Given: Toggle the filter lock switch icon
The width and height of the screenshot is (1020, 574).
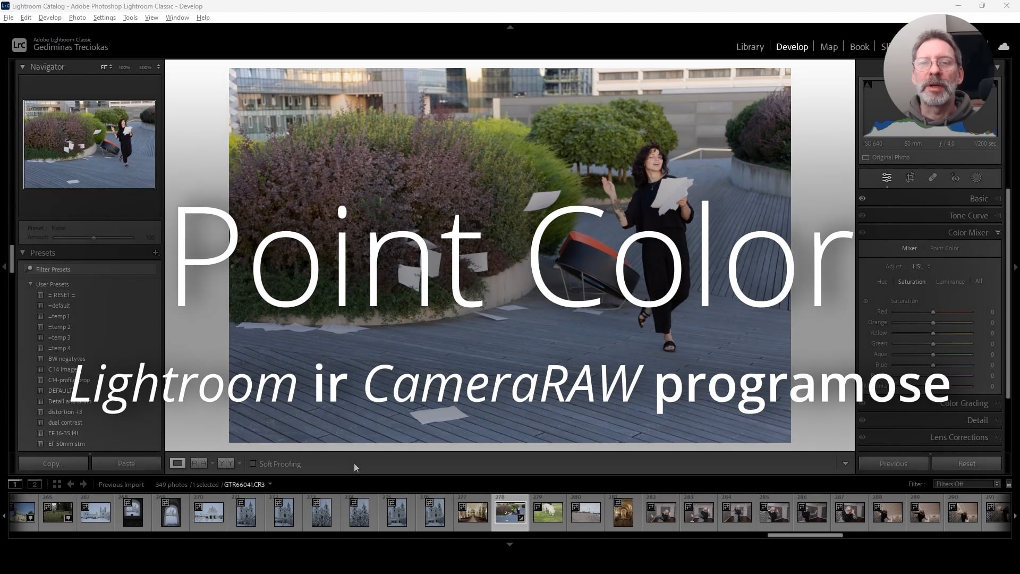Looking at the screenshot, I should click(x=1009, y=484).
